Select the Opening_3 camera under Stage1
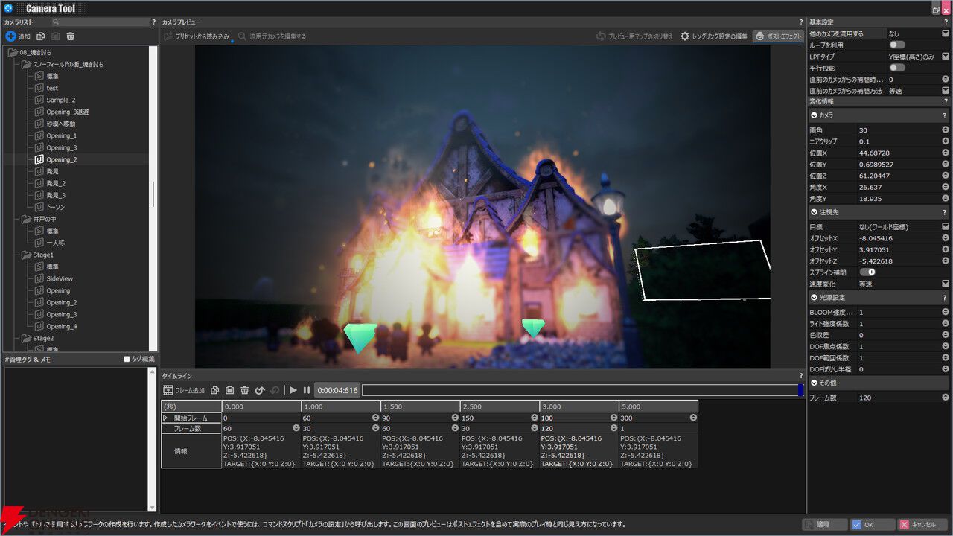Image resolution: width=953 pixels, height=536 pixels. click(x=61, y=314)
